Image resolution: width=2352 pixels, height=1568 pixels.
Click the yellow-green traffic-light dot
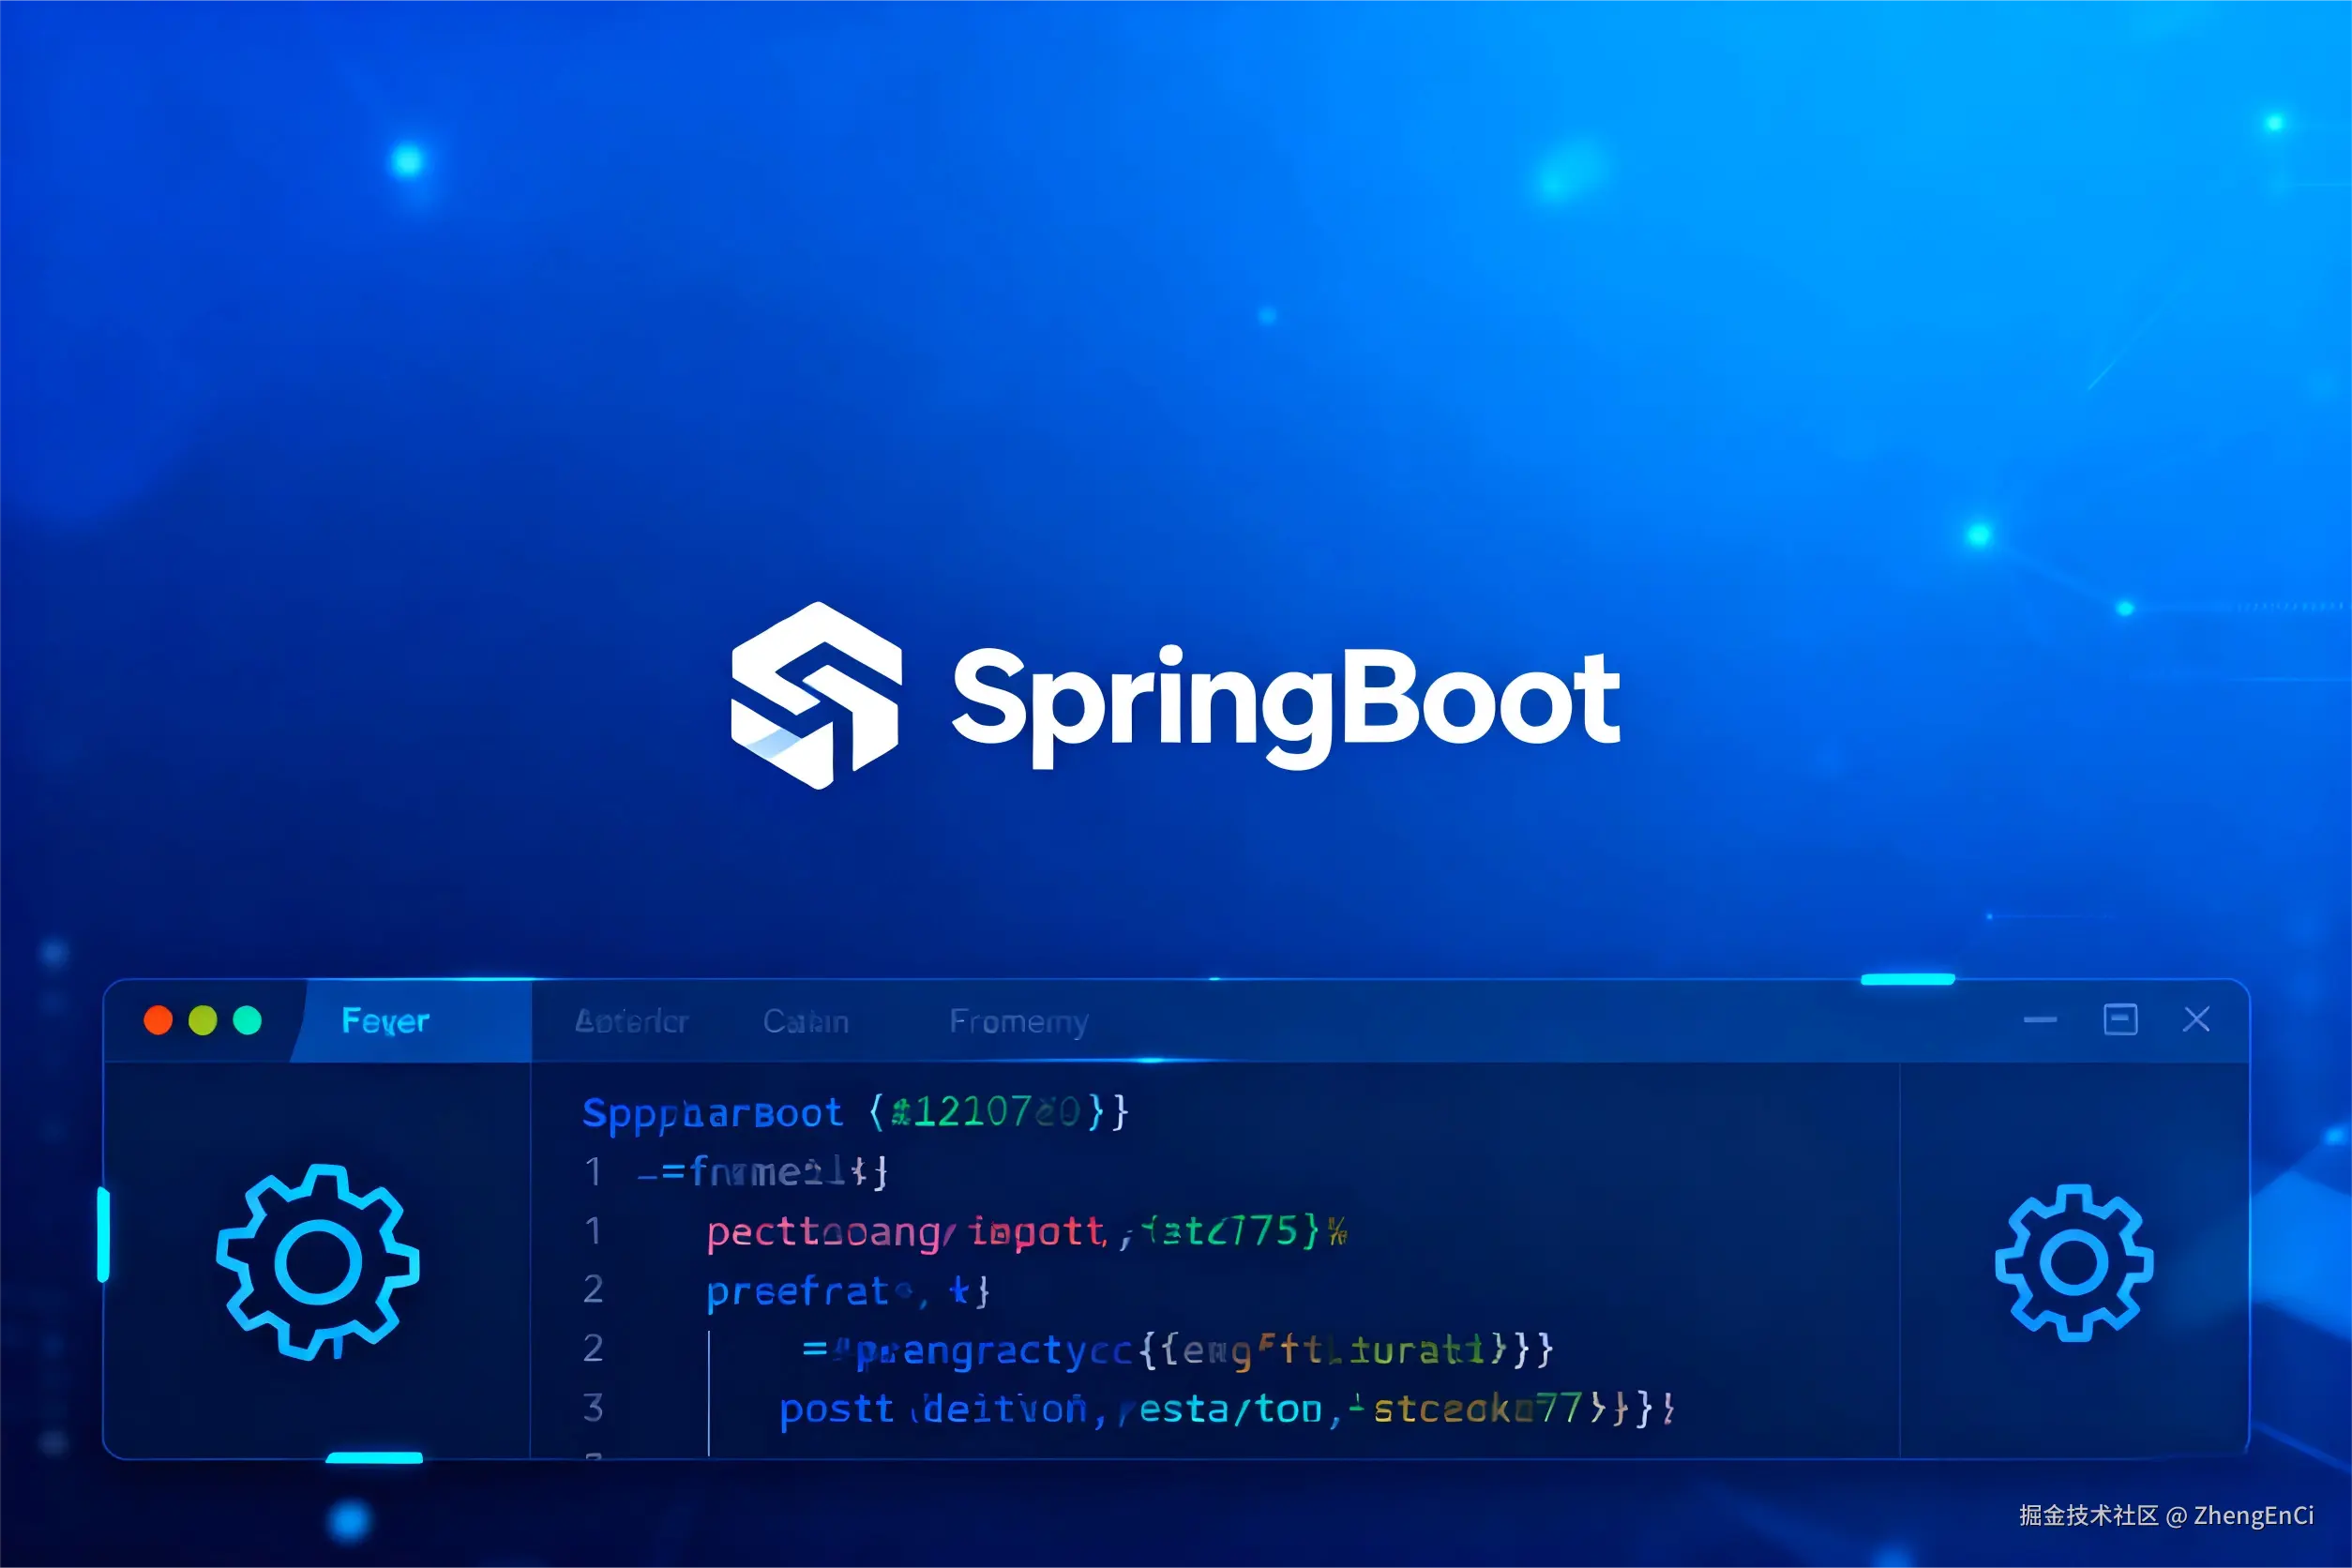(203, 1020)
